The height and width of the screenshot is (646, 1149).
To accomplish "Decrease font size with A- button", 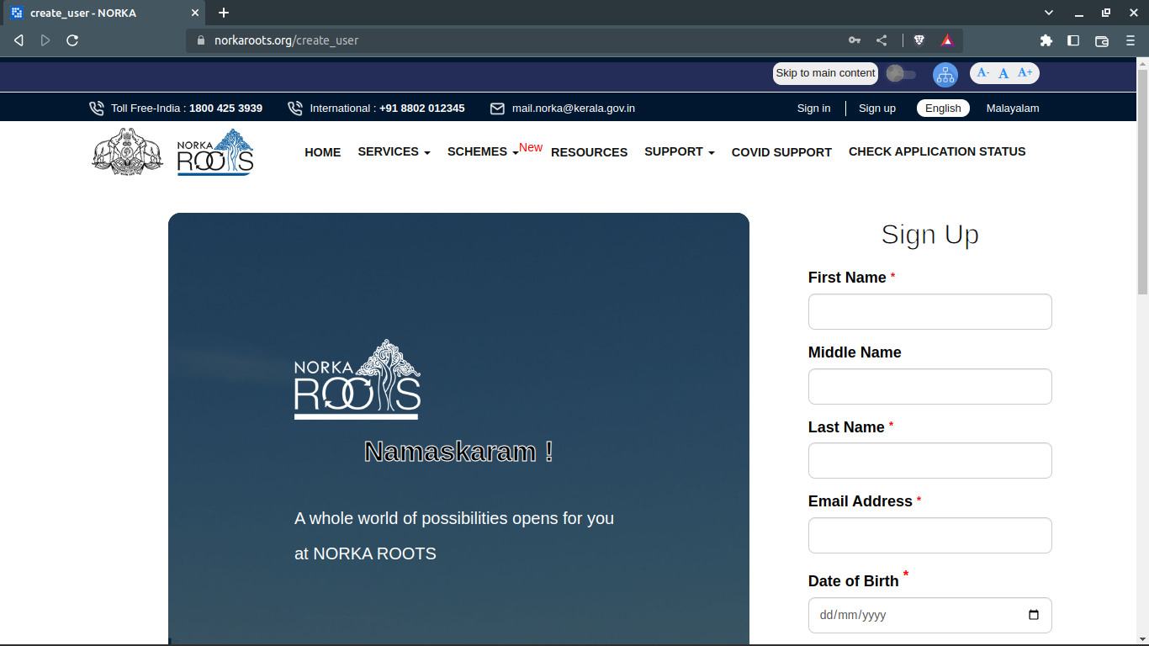I will click(983, 73).
